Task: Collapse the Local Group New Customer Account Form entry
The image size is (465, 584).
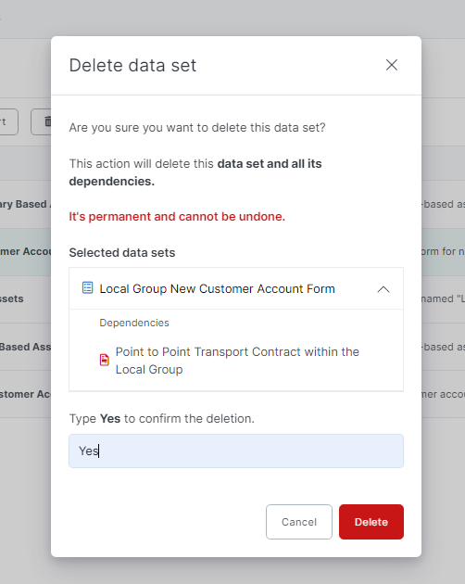Action: [383, 289]
